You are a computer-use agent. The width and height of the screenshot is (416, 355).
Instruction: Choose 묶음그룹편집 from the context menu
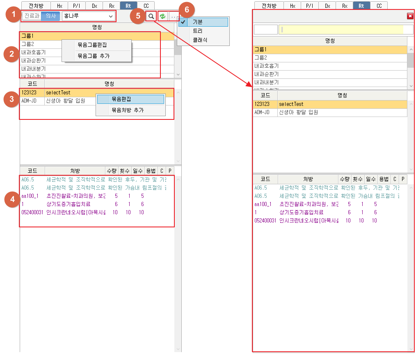pyautogui.click(x=92, y=45)
